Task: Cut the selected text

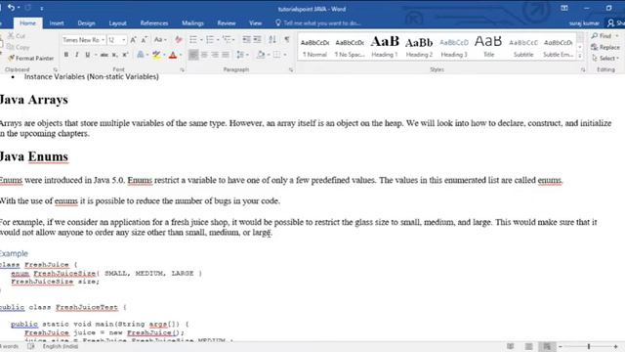Action: click(x=17, y=36)
